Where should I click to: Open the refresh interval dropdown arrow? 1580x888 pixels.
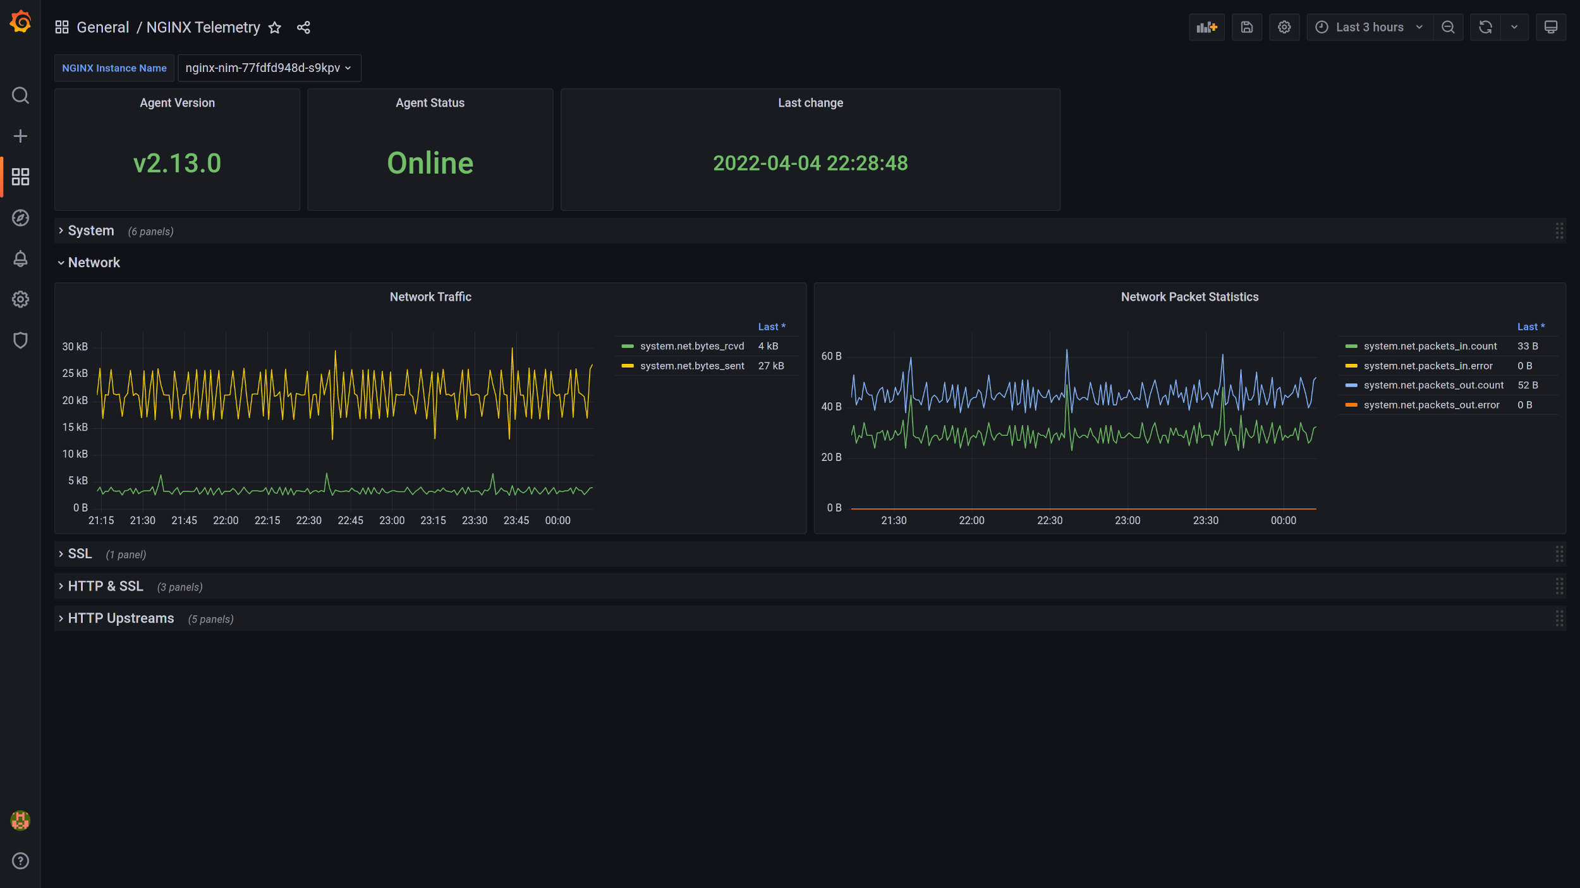point(1514,27)
